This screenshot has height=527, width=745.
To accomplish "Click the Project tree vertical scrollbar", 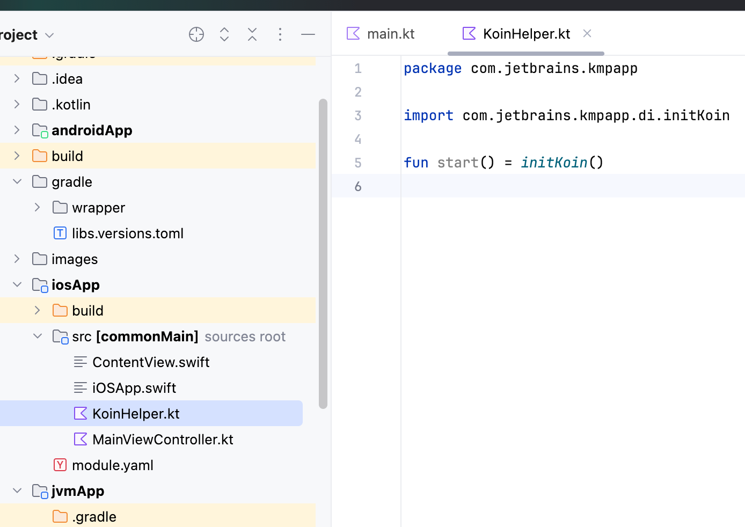I will click(323, 253).
